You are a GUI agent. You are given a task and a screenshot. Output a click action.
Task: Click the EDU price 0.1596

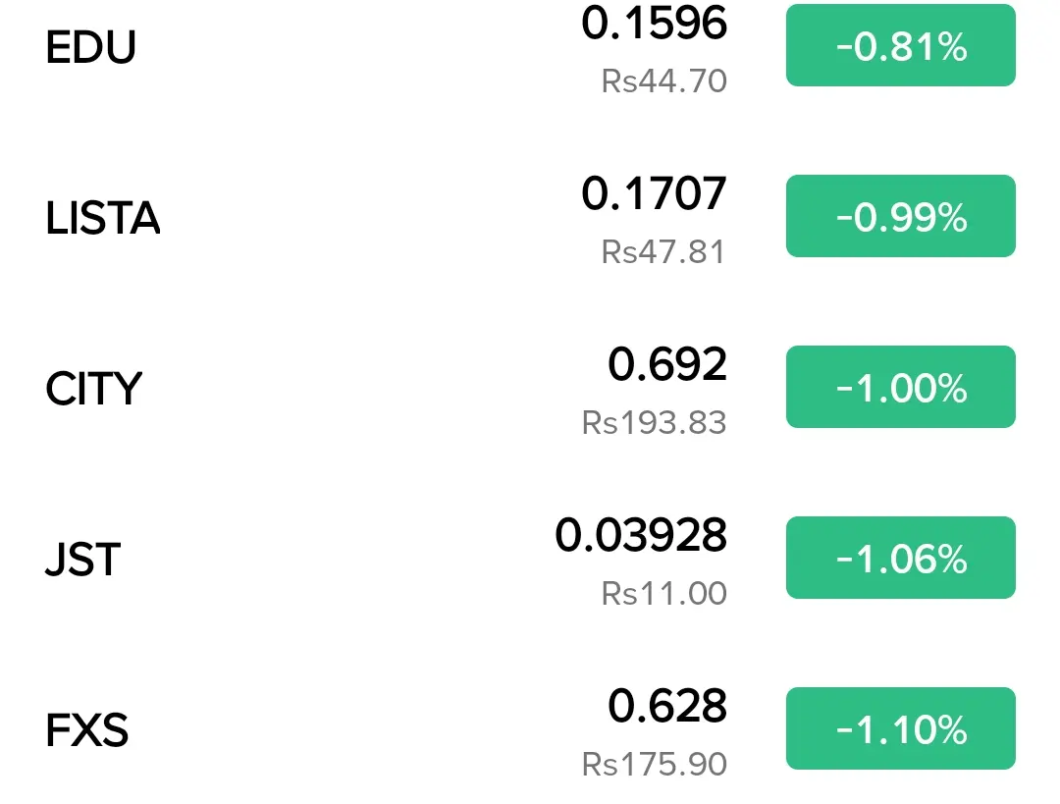coord(655,24)
